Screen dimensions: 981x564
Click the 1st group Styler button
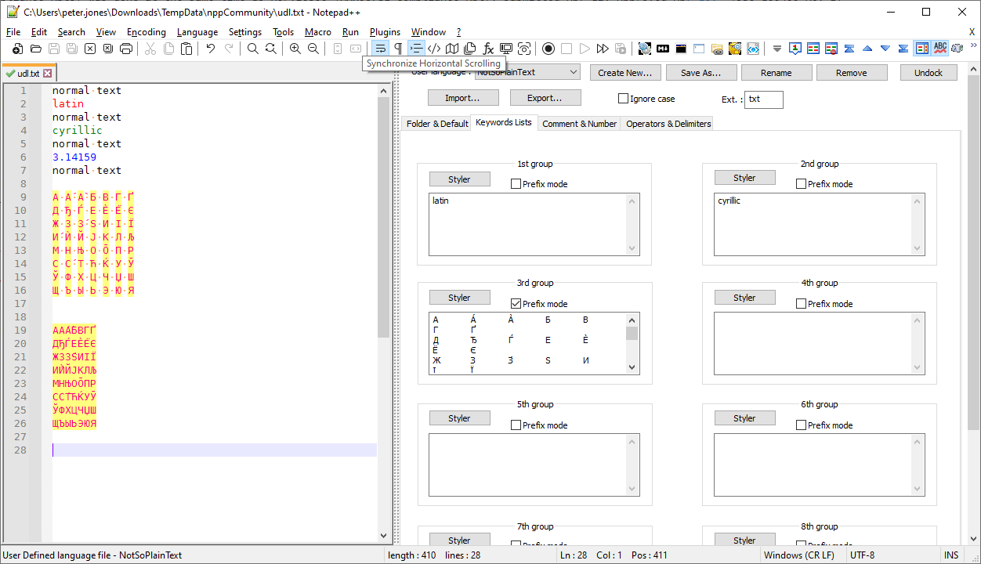[459, 179]
